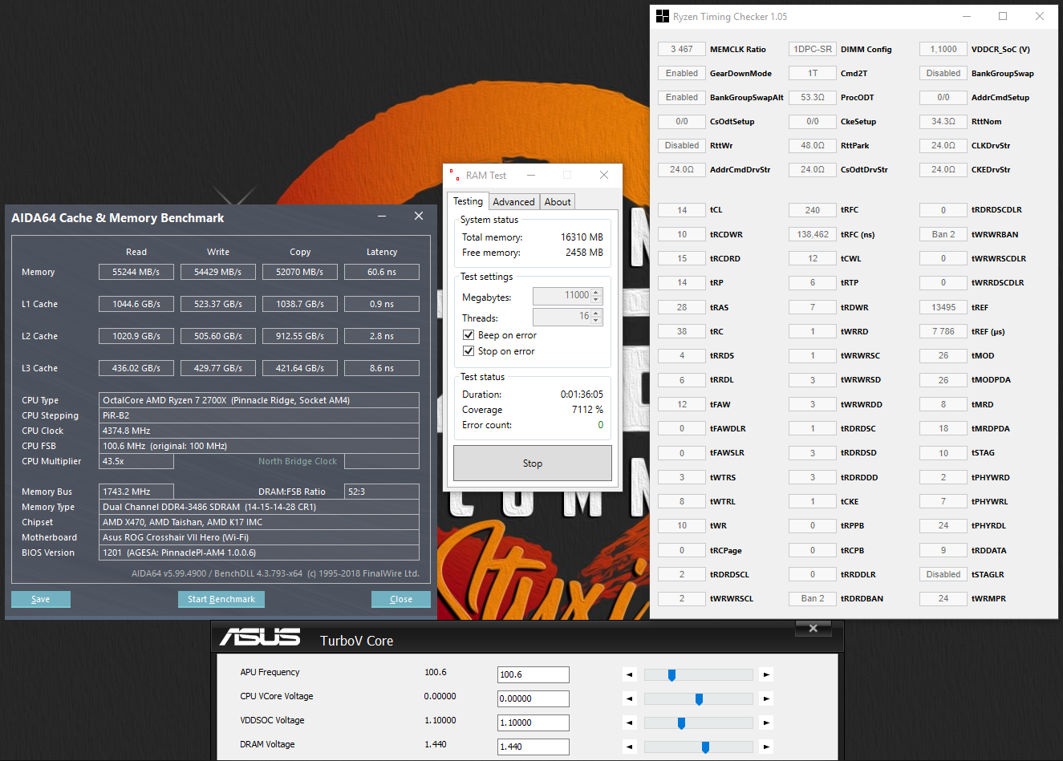This screenshot has width=1063, height=761.
Task: Save the AIDA64 benchmark results
Action: [41, 599]
